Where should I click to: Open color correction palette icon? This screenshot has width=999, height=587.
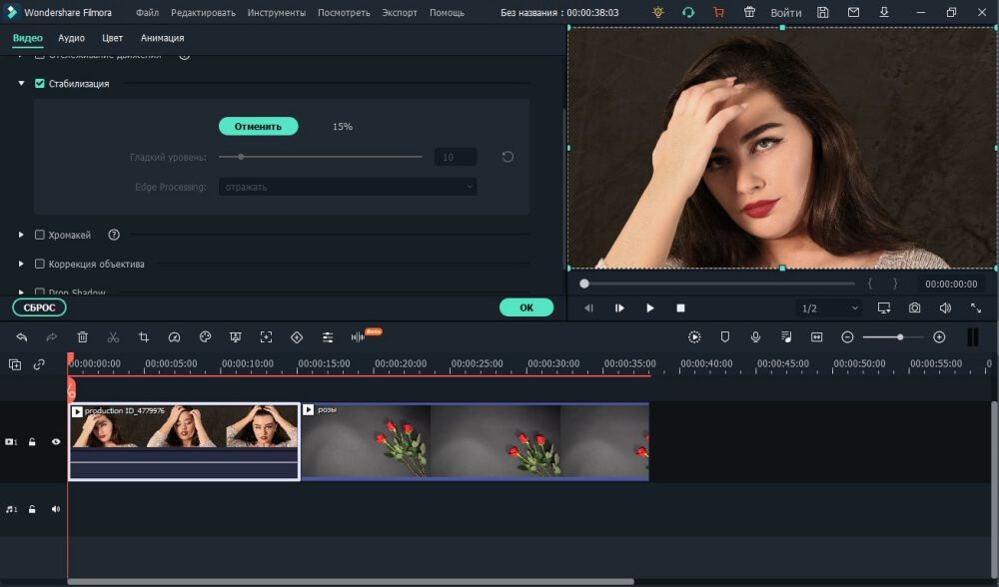(205, 337)
